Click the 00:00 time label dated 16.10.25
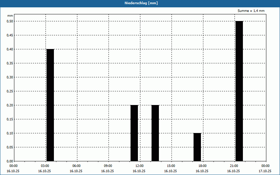Image resolution: width=280 pixels, height=175 pixels. point(13,166)
